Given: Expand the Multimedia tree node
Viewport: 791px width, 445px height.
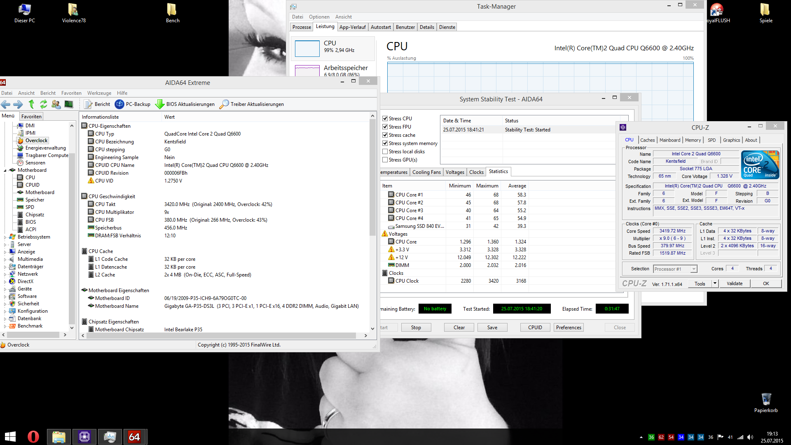Looking at the screenshot, I should coord(5,260).
